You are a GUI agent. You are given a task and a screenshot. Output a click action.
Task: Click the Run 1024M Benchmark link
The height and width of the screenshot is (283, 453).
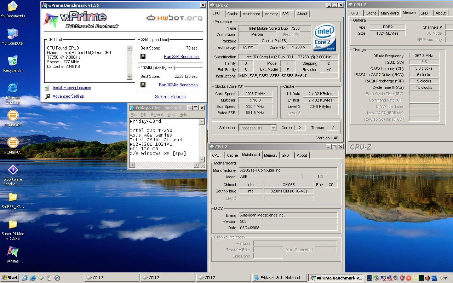[179, 85]
